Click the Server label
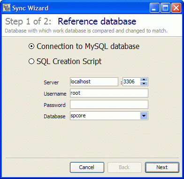 [x=51, y=82]
